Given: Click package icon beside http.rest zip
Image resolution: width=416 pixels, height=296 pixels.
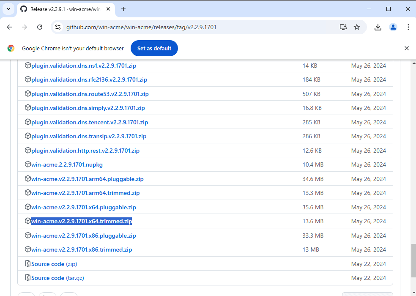Looking at the screenshot, I should coord(27,151).
